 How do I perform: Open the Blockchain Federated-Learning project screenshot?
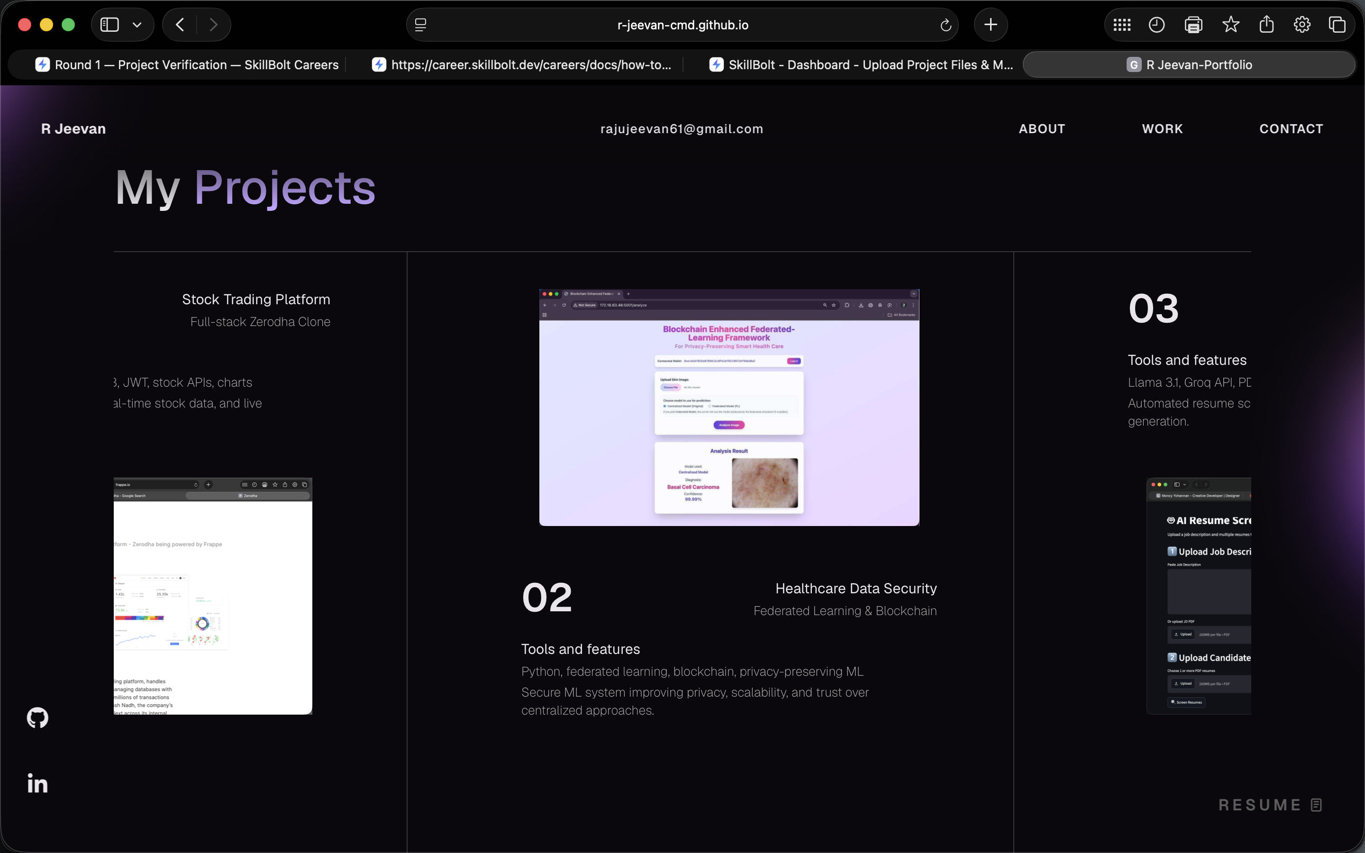click(x=729, y=408)
